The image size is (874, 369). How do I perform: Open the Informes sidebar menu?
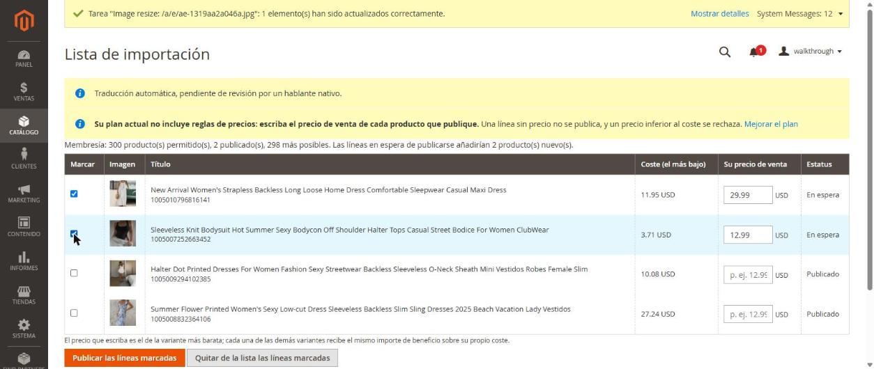coord(24,260)
